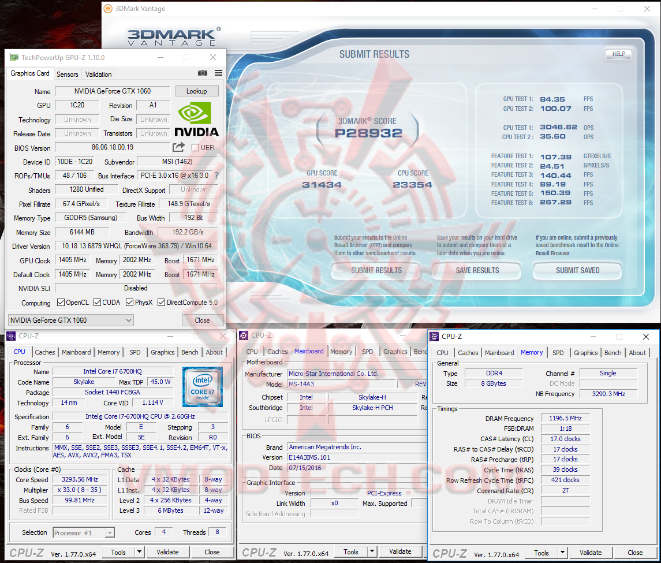Switch to Validation tab in GPU-Z
This screenshot has height=563, width=661.
pos(98,74)
